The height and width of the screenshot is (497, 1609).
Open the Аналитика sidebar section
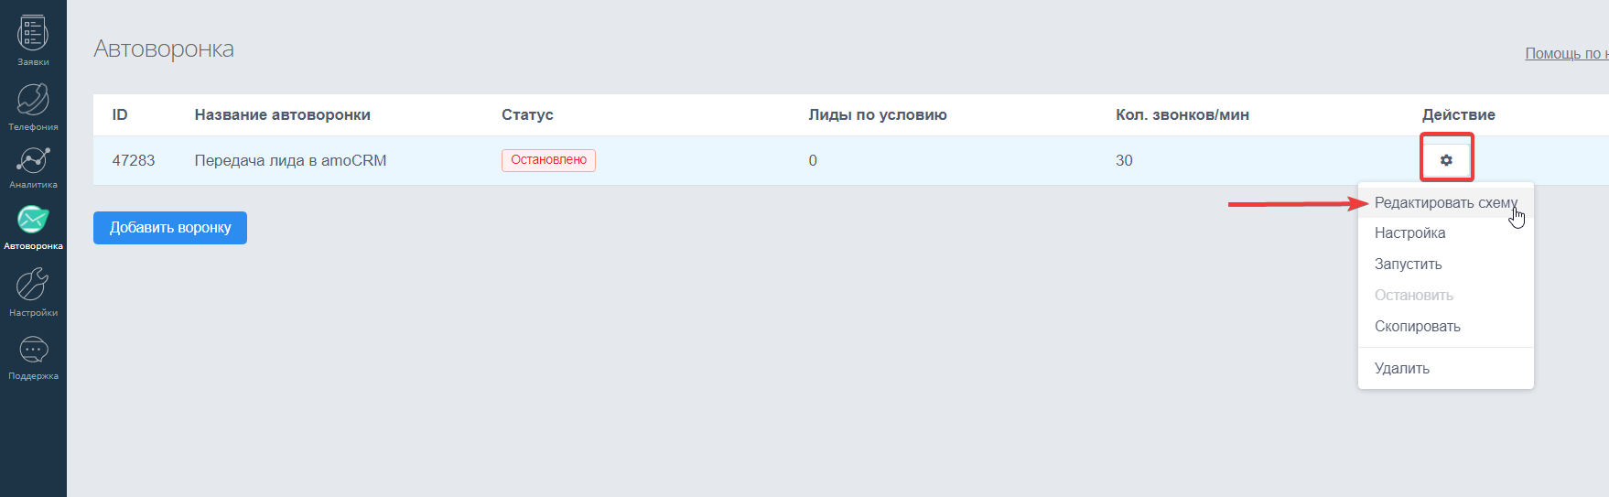tap(33, 167)
